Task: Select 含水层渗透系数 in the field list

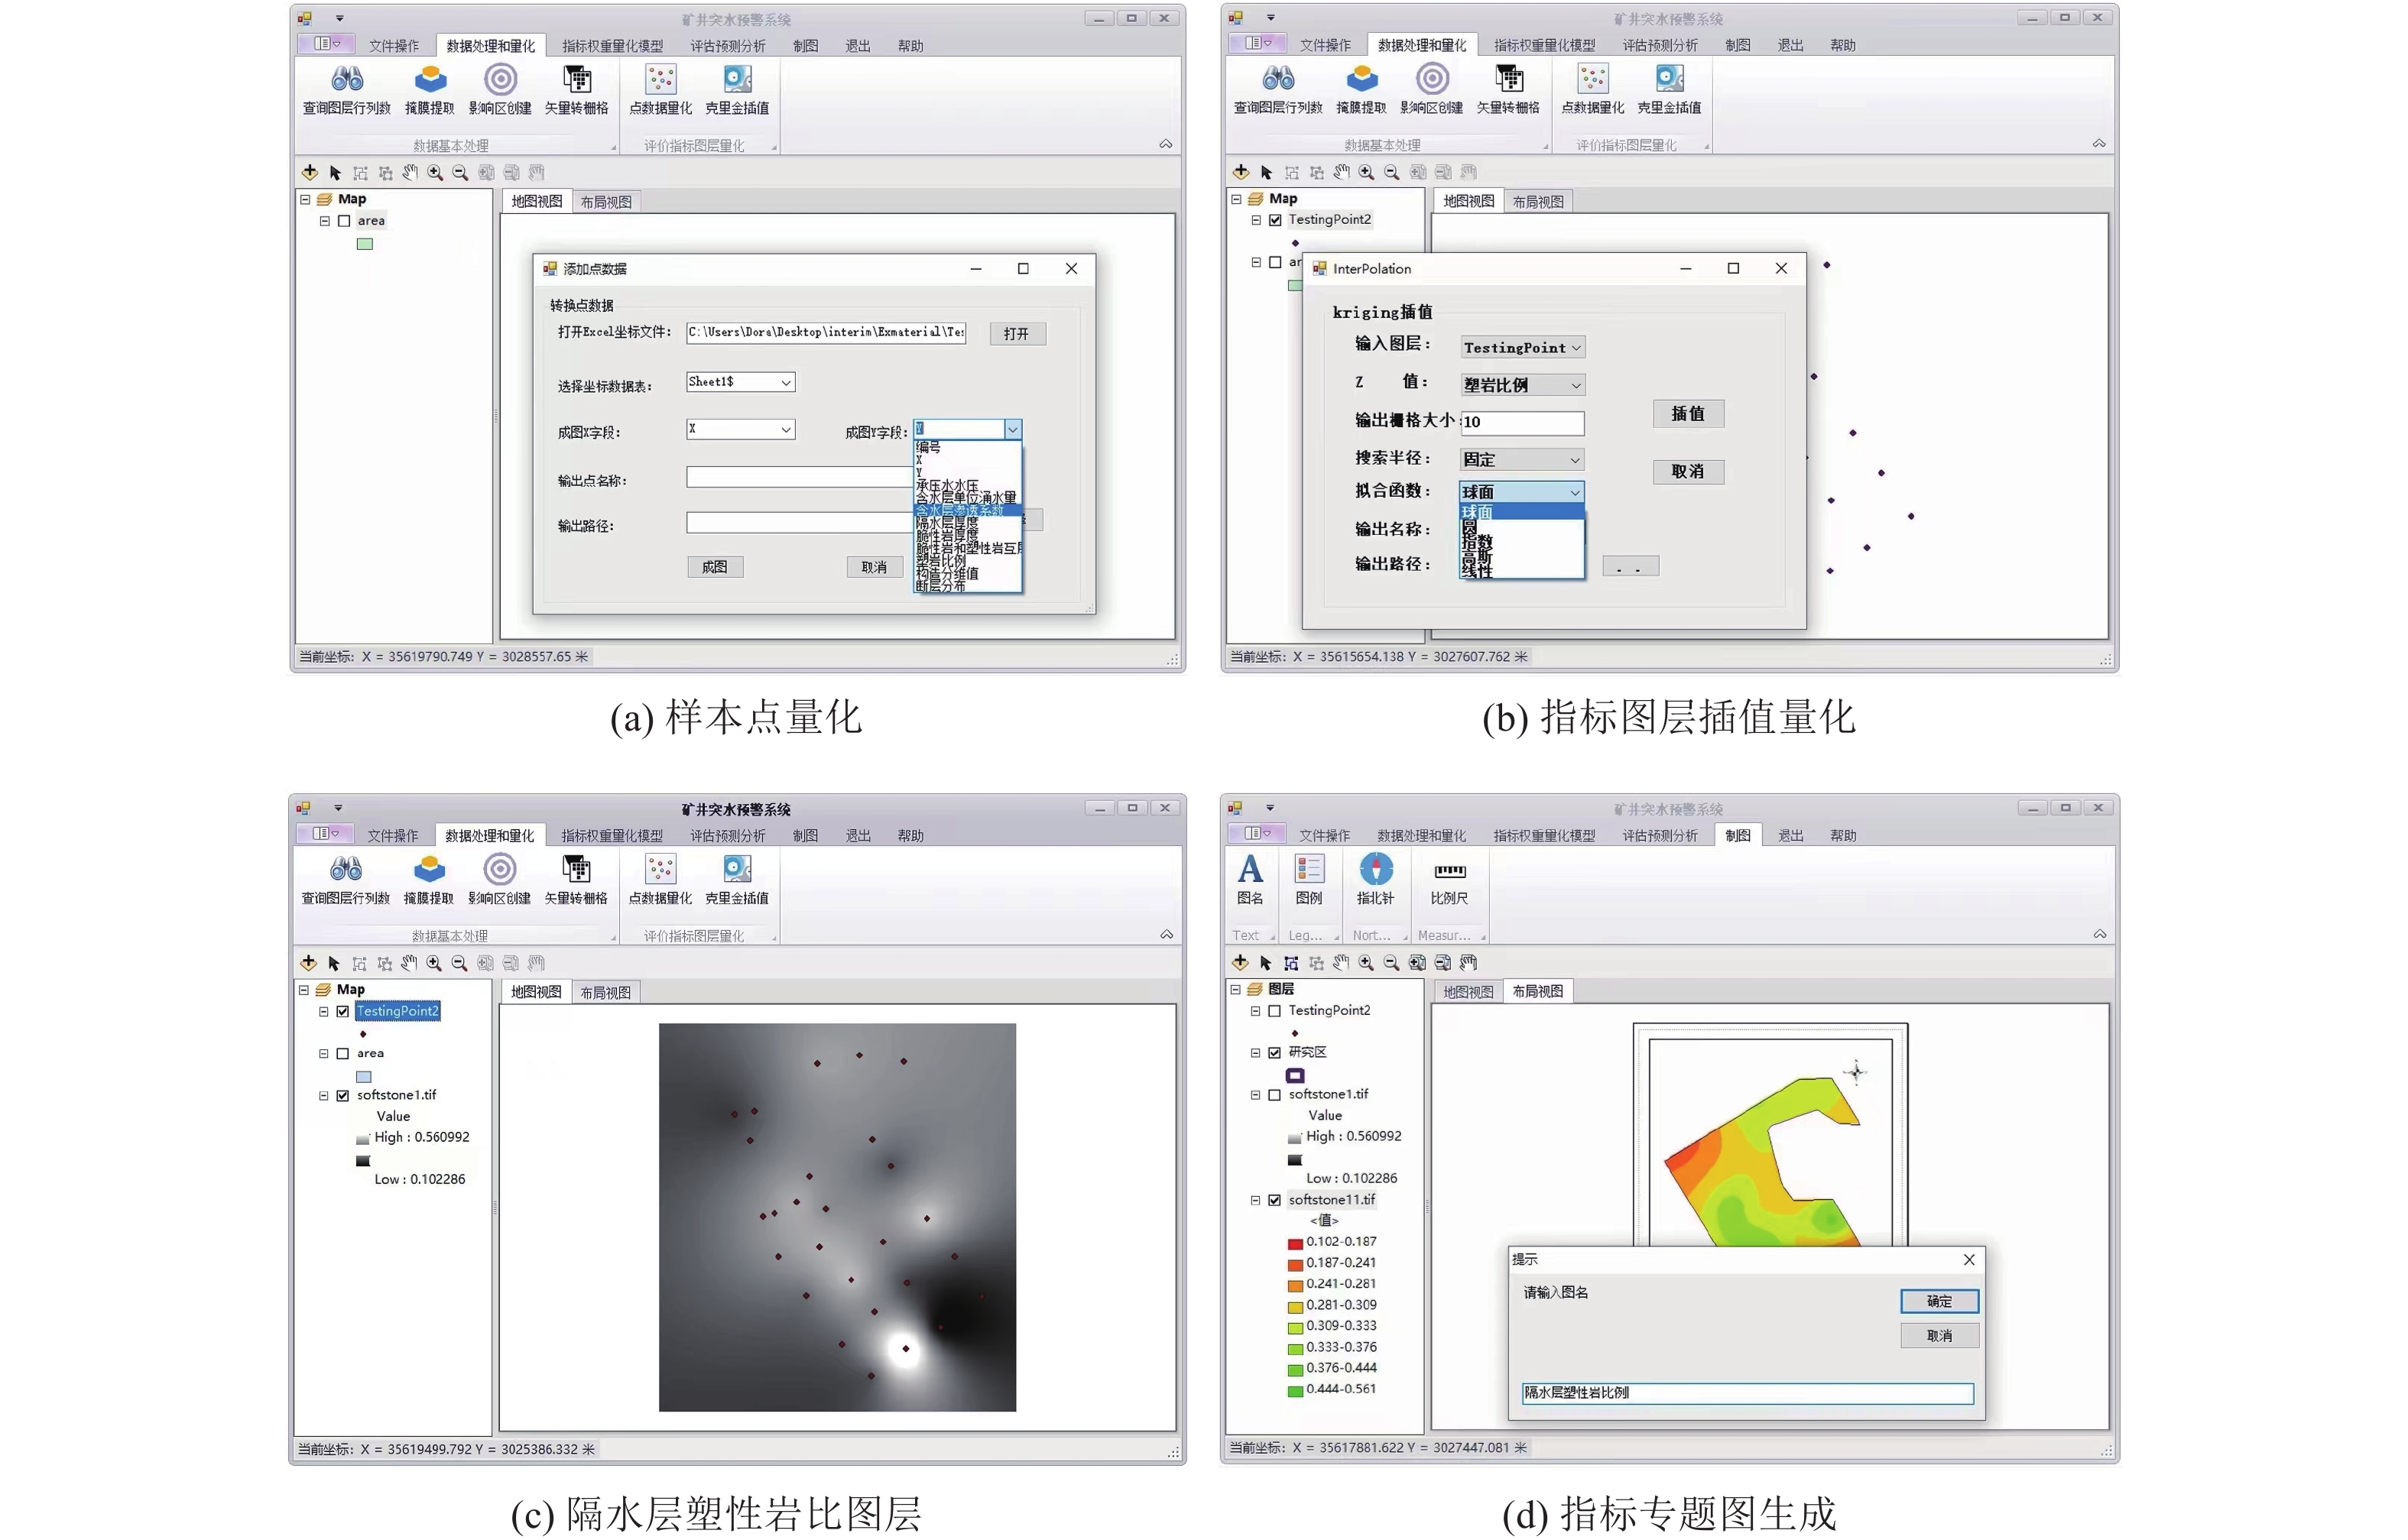Action: (x=960, y=510)
